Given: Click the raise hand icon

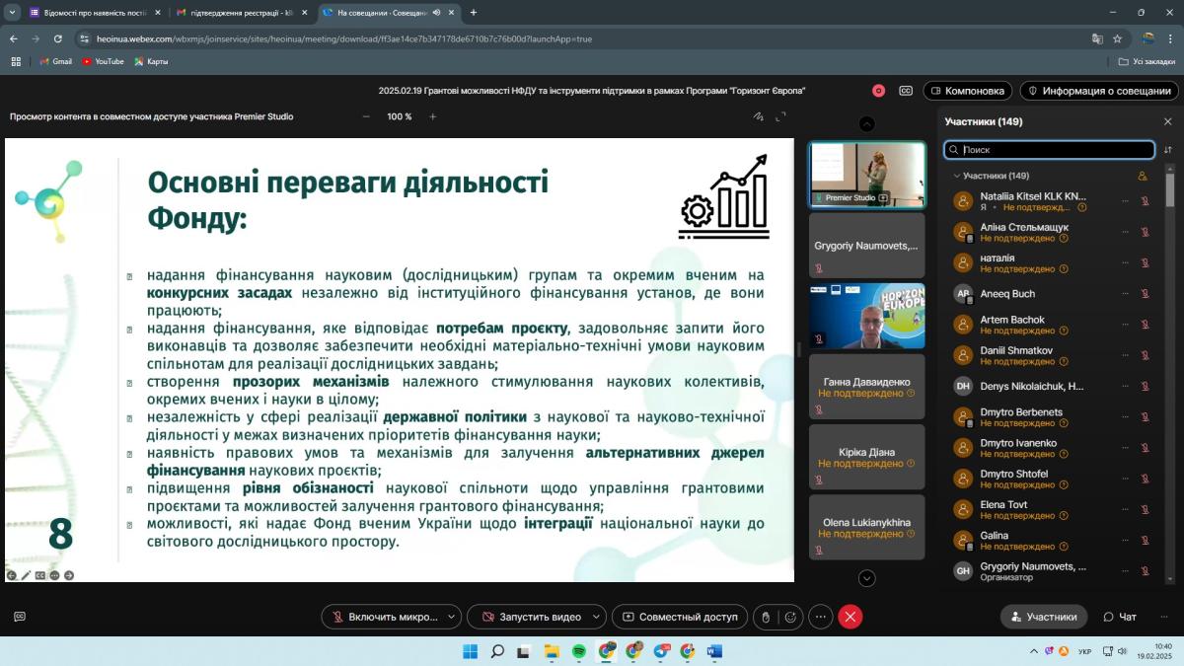Looking at the screenshot, I should point(765,617).
